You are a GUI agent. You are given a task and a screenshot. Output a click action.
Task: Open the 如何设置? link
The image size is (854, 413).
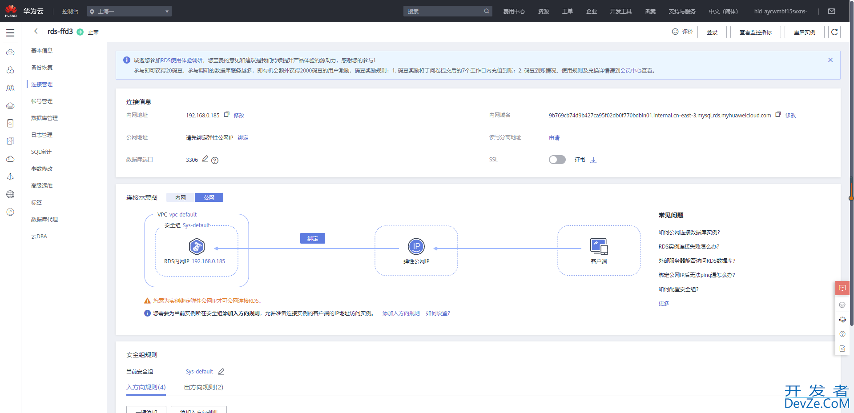click(438, 313)
